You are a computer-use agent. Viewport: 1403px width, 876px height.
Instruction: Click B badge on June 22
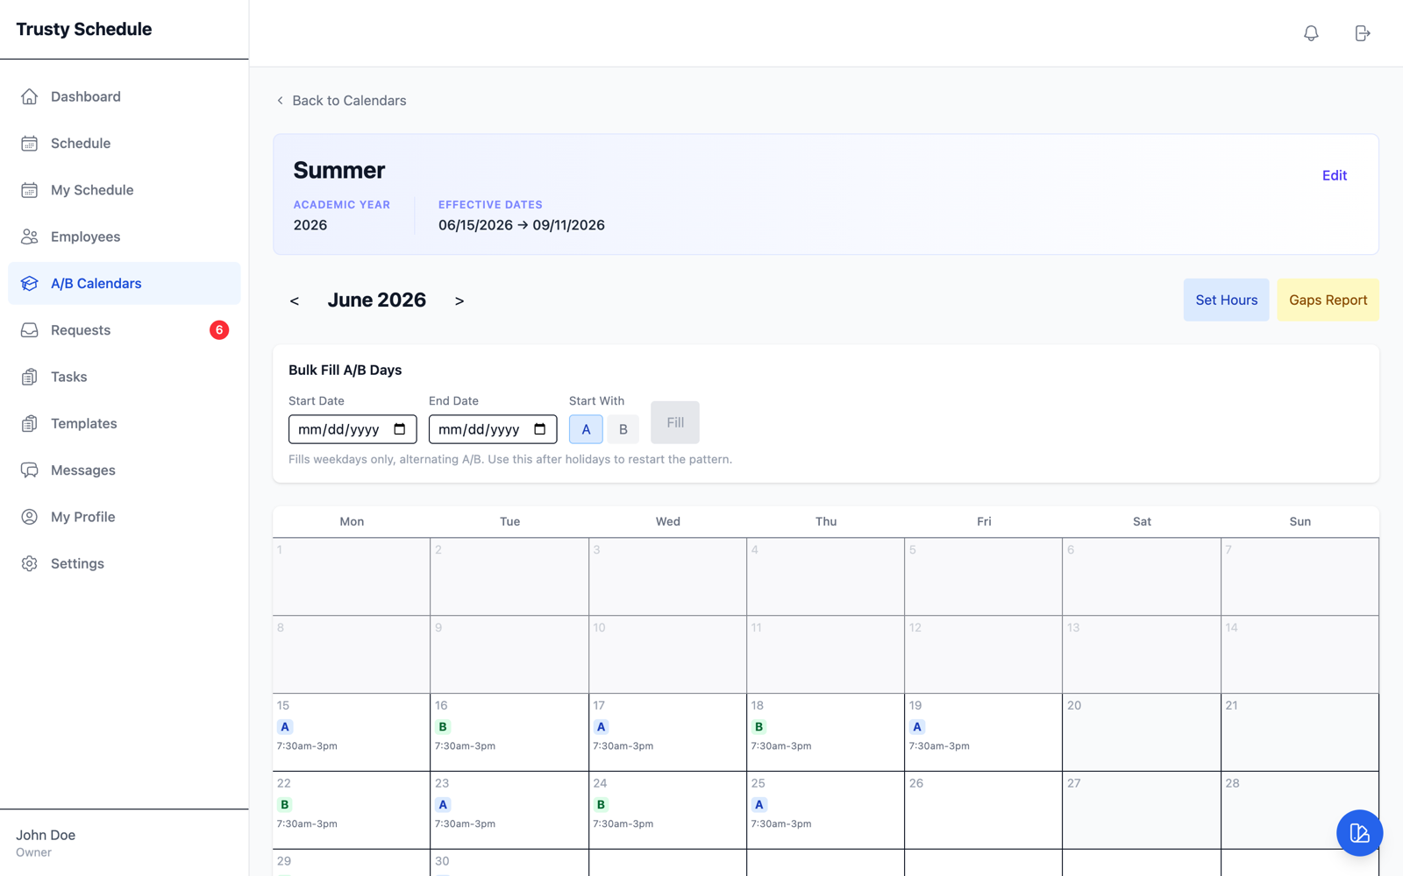click(x=285, y=805)
